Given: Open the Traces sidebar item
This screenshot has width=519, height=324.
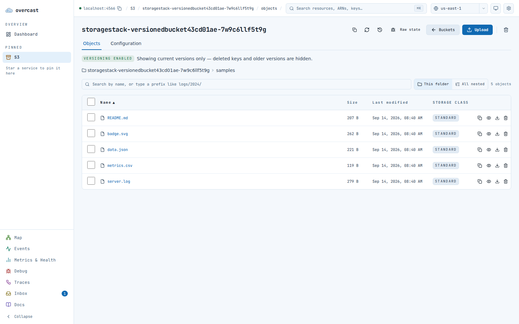Looking at the screenshot, I should coord(37,283).
